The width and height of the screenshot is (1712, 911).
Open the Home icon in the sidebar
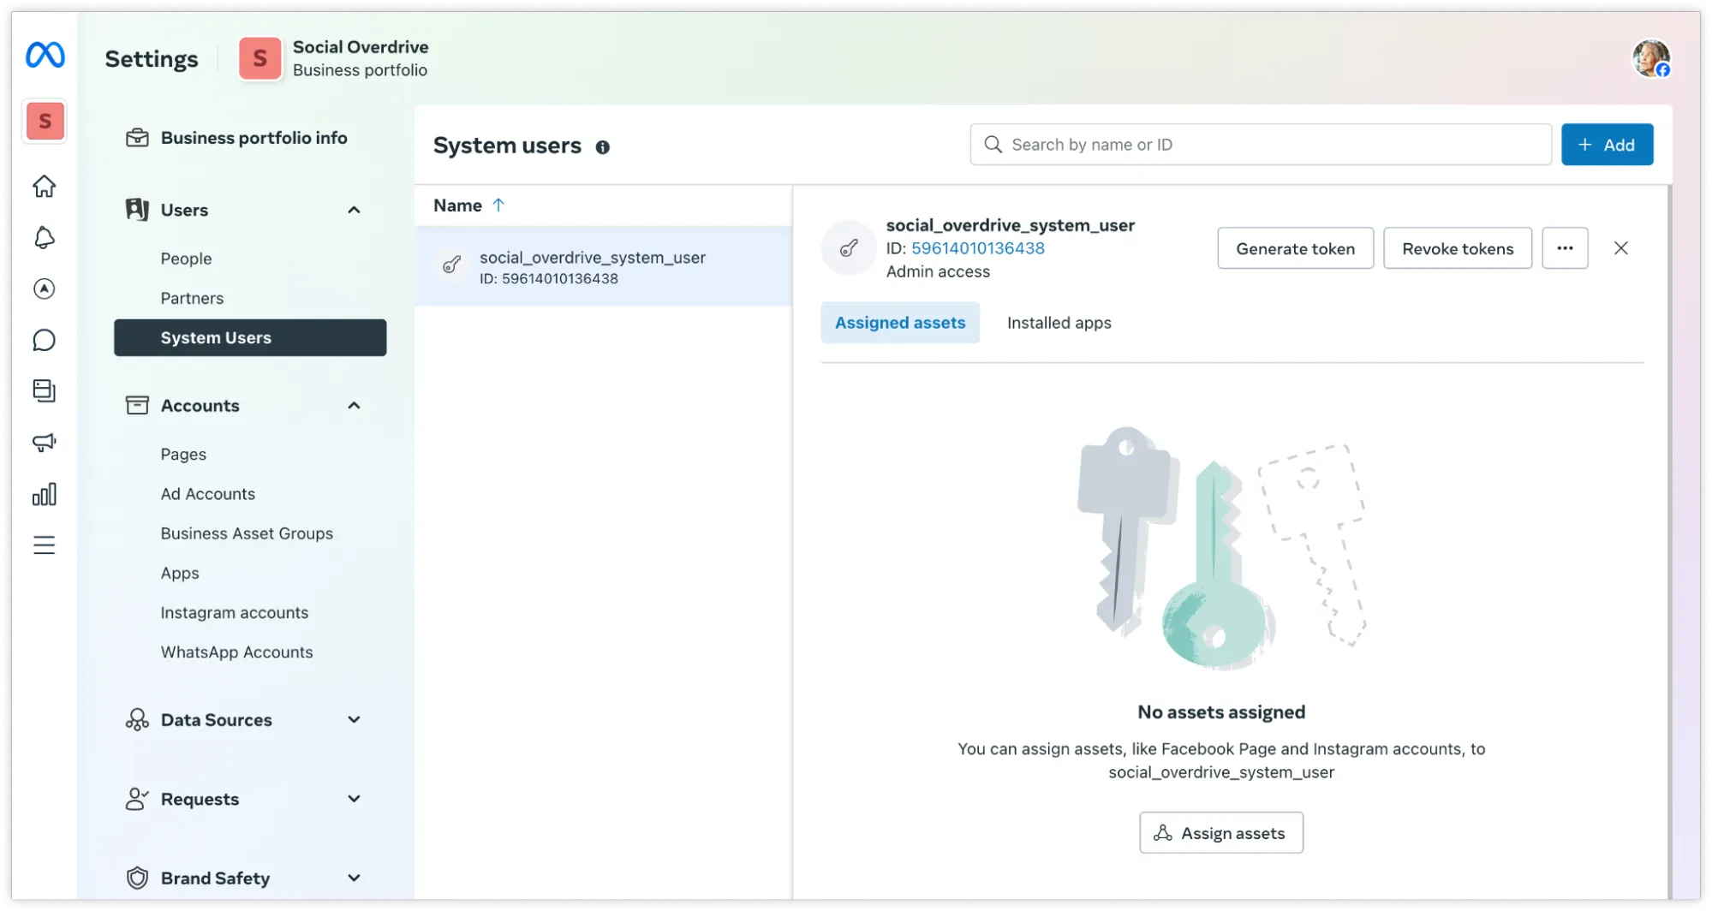pos(44,186)
